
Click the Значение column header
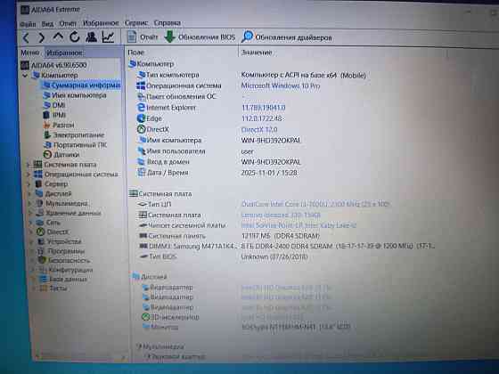click(x=257, y=53)
